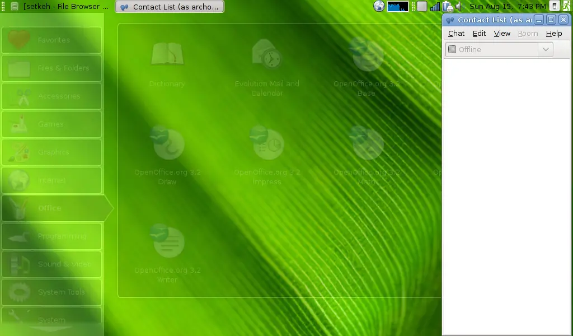Toggle the power switch applet in panel
This screenshot has height=336, width=573.
coord(555,6)
